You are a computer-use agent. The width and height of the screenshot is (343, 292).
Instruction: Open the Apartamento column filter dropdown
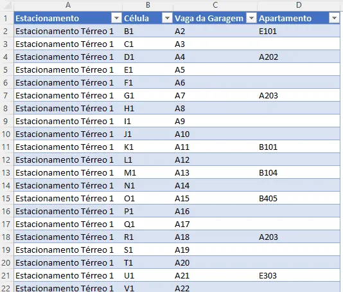click(334, 18)
